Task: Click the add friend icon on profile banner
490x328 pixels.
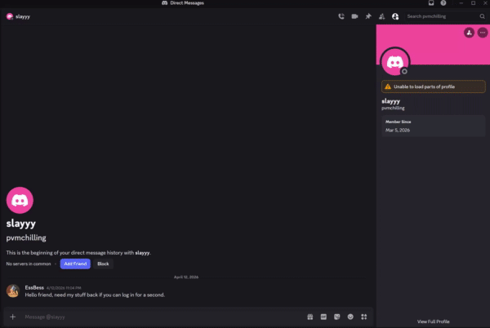Action: [x=468, y=33]
